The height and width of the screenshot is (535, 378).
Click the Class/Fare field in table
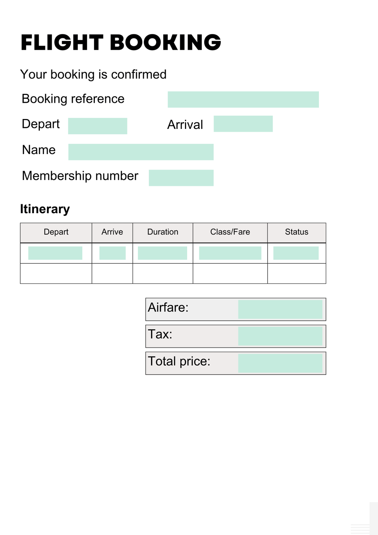230,253
